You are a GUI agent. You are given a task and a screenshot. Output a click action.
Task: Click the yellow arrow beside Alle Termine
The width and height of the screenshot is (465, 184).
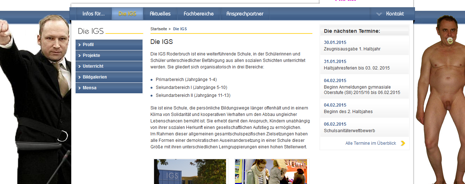(403, 143)
